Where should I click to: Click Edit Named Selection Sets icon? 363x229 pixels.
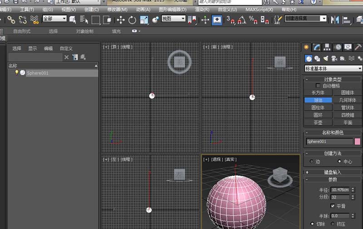point(278,20)
